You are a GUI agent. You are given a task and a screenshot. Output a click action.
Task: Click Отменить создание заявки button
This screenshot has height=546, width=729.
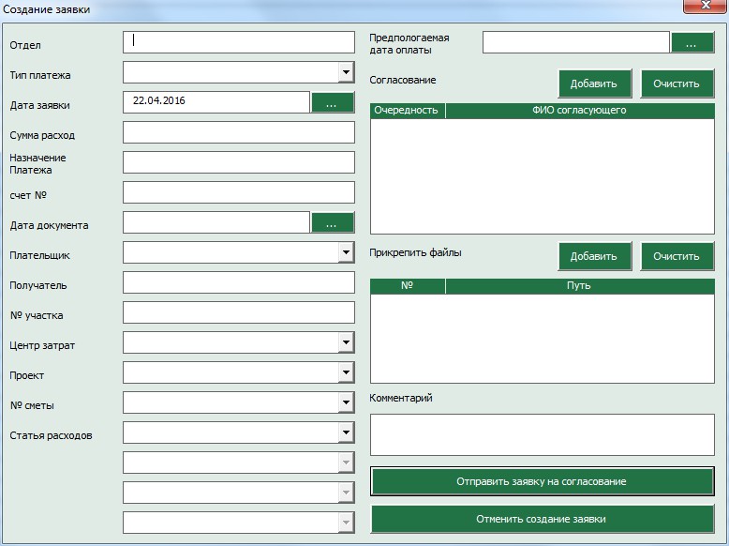543,519
